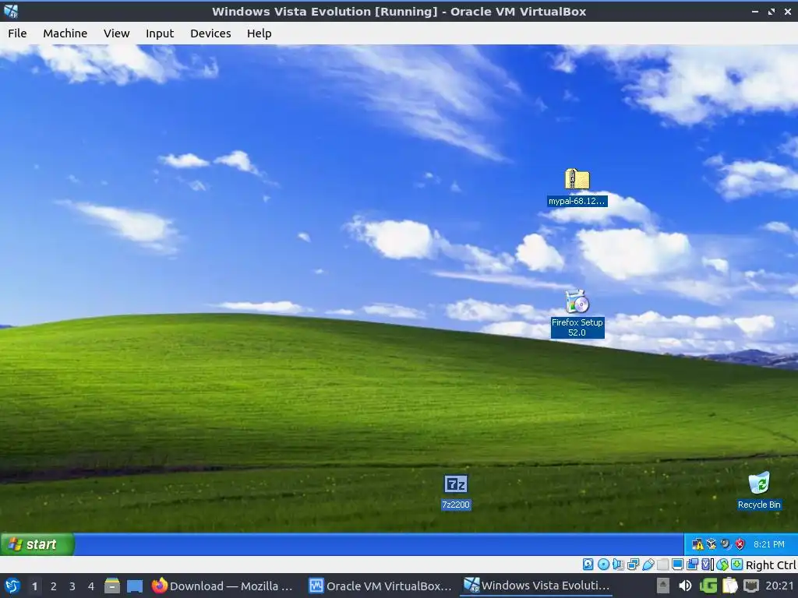Click Windows Vista Evolution taskbar entry

click(536, 586)
